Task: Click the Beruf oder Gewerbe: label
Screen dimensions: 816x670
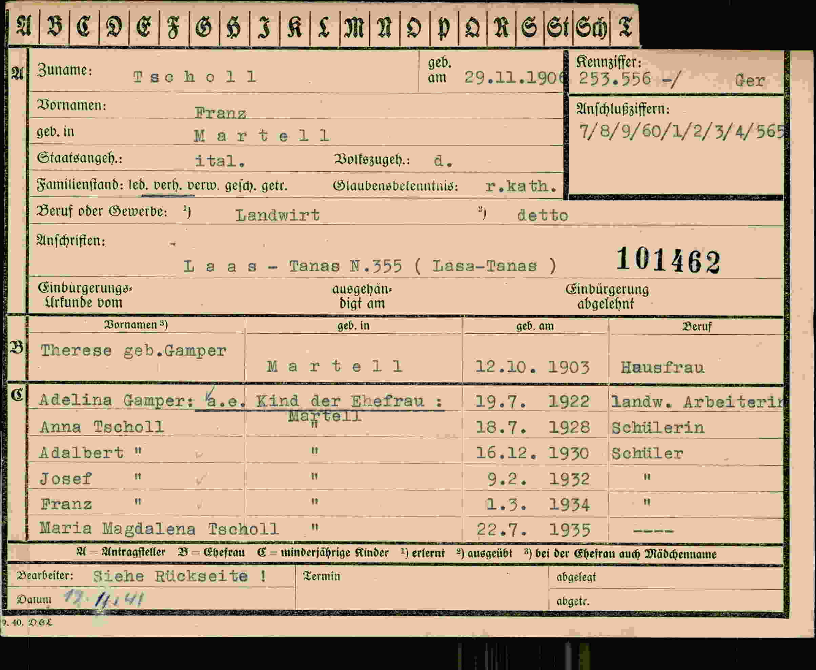Action: pyautogui.click(x=102, y=212)
